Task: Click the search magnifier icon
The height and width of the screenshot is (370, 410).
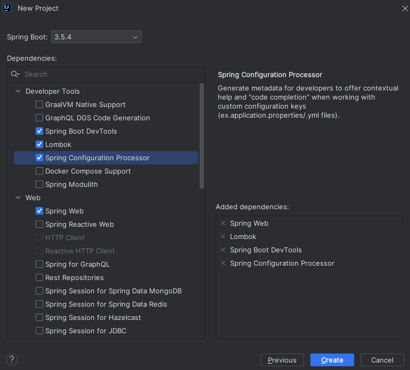Action: [15, 74]
